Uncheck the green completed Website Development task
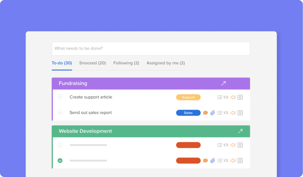Screen dimensions: 303x177 click(60, 161)
